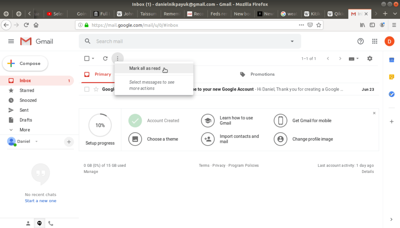Open the Gmail main menu hamburger
The width and height of the screenshot is (400, 228).
(11, 41)
